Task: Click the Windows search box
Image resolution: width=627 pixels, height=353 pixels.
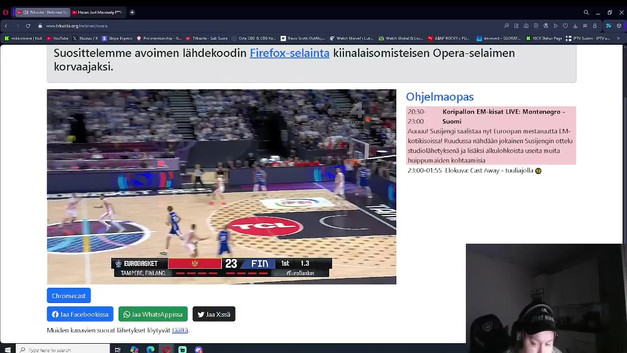Action: point(63,350)
